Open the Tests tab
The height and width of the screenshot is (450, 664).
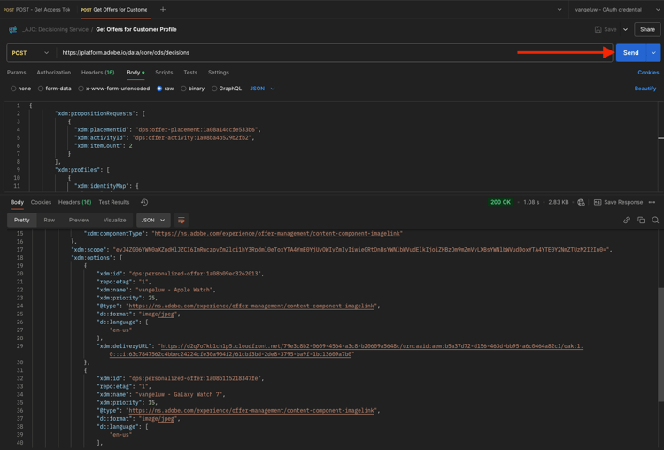tap(190, 73)
